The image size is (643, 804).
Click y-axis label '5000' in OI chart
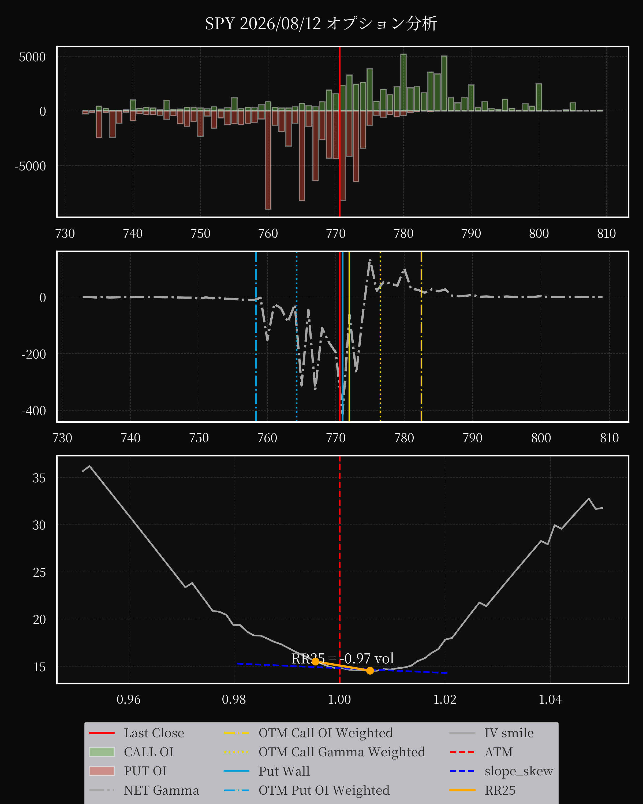pos(32,57)
